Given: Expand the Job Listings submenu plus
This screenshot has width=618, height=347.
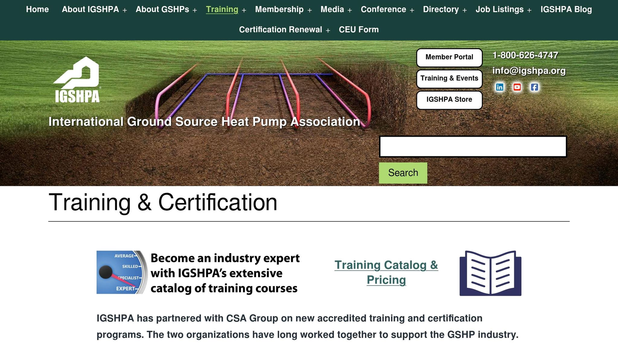Looking at the screenshot, I should (x=529, y=10).
